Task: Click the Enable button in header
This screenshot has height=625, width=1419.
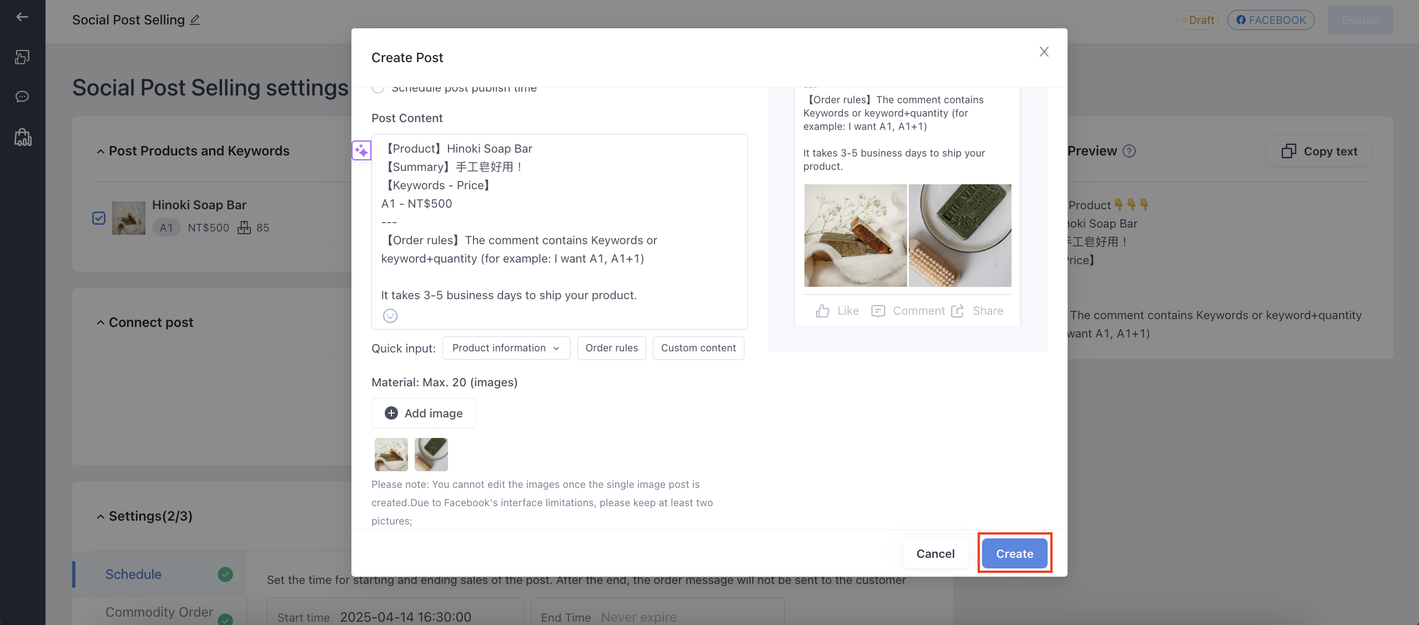Action: (x=1361, y=21)
